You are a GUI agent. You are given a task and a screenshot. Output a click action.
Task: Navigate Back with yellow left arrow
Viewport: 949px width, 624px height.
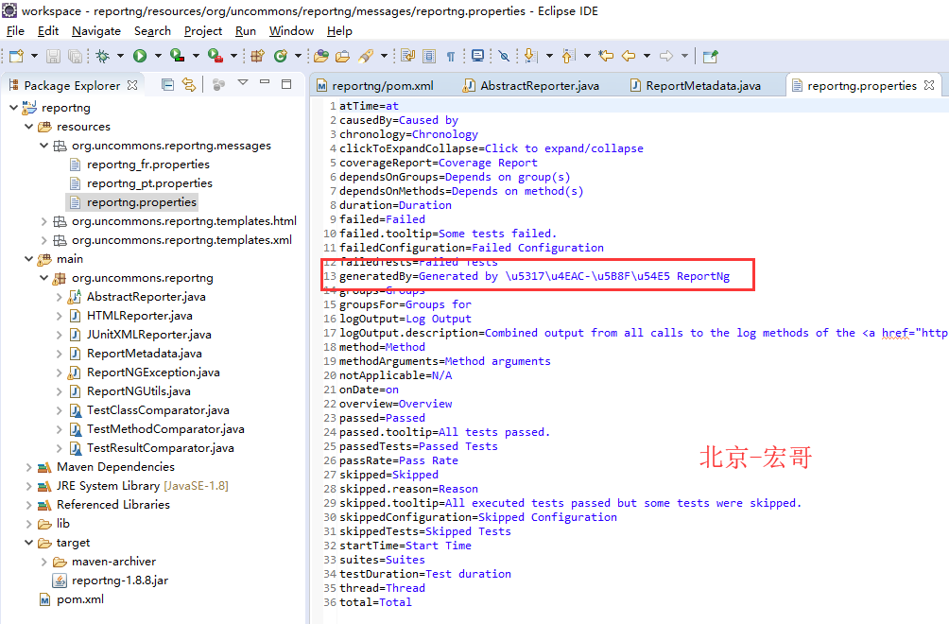click(629, 57)
